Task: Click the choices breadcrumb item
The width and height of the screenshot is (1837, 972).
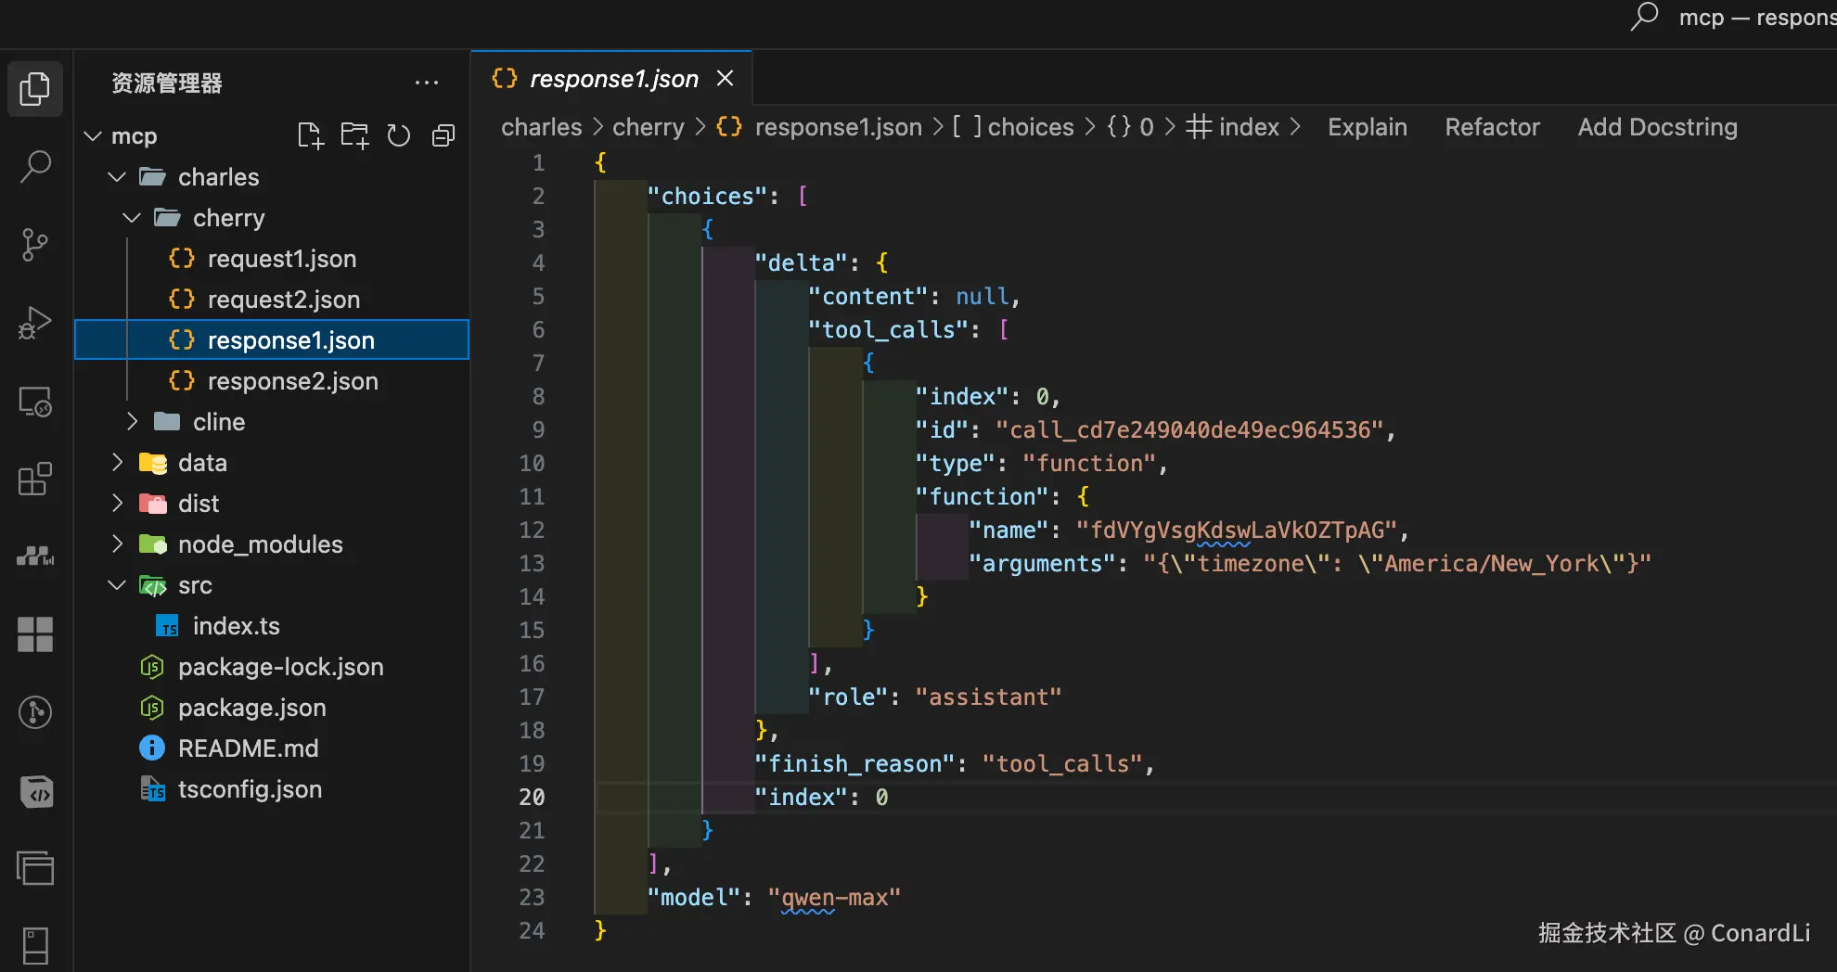Action: click(1030, 127)
